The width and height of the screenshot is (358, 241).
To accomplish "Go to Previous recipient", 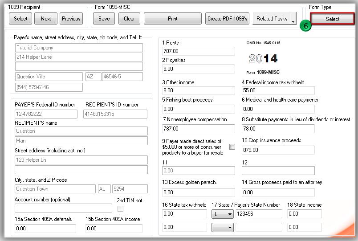I will (71, 19).
